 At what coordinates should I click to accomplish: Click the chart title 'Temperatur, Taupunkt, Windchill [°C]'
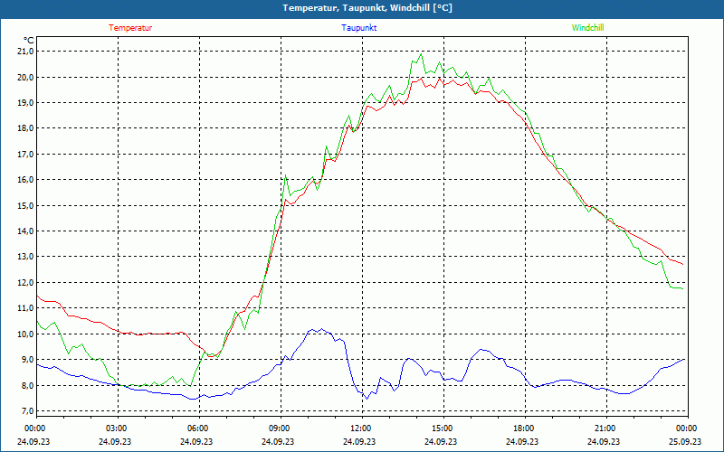(x=367, y=8)
